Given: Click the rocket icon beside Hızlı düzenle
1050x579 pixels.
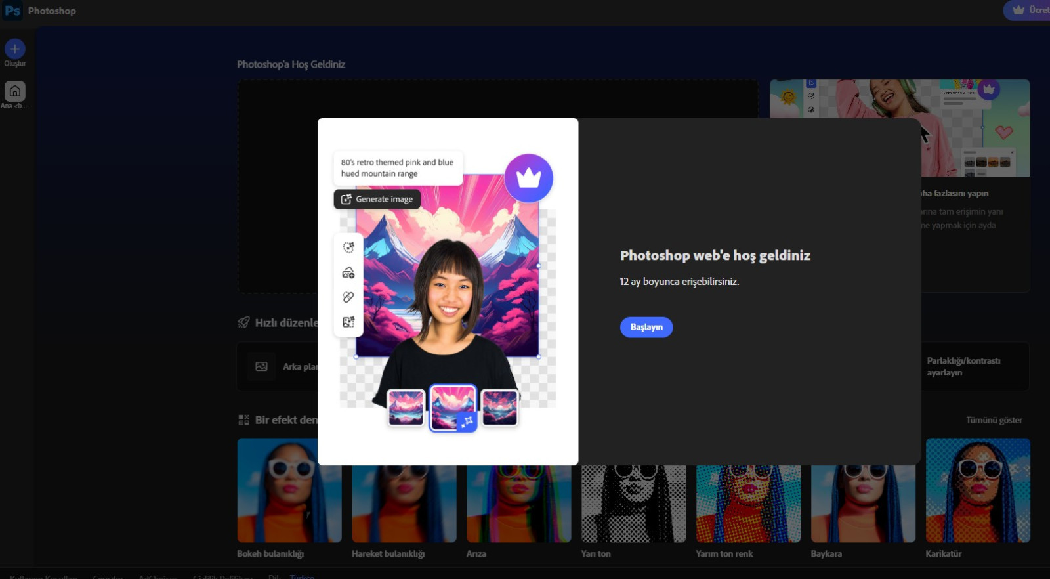Looking at the screenshot, I should click(x=243, y=322).
